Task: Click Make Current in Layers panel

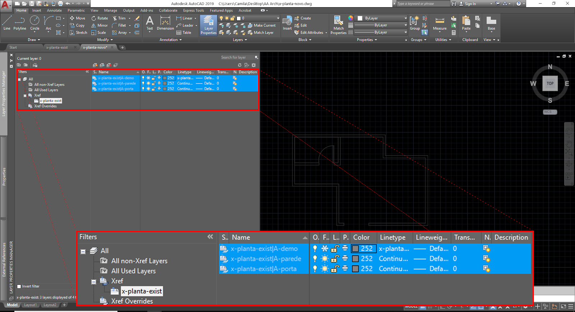Action: pyautogui.click(x=262, y=25)
